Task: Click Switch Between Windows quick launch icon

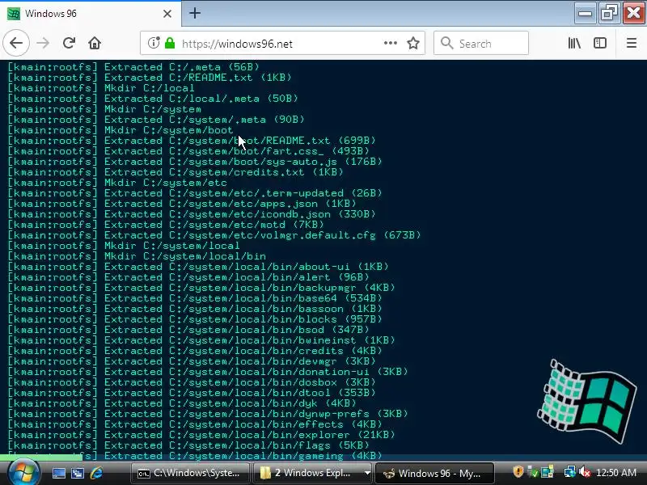Action: coord(78,473)
